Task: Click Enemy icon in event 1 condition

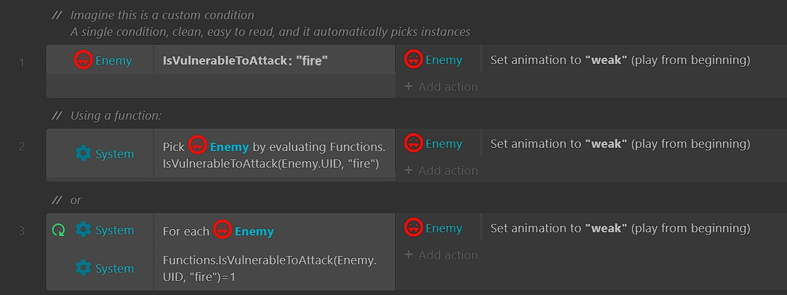Action: coord(83,61)
